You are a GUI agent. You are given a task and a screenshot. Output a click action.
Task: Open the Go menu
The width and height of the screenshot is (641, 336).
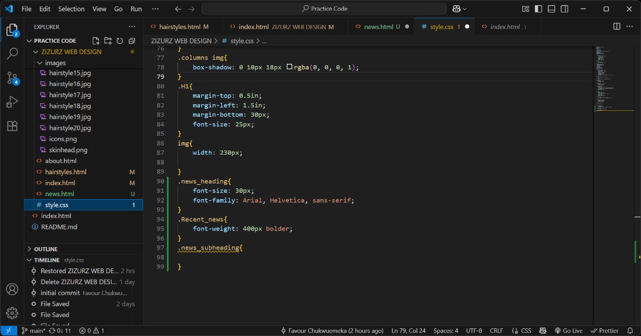(119, 8)
